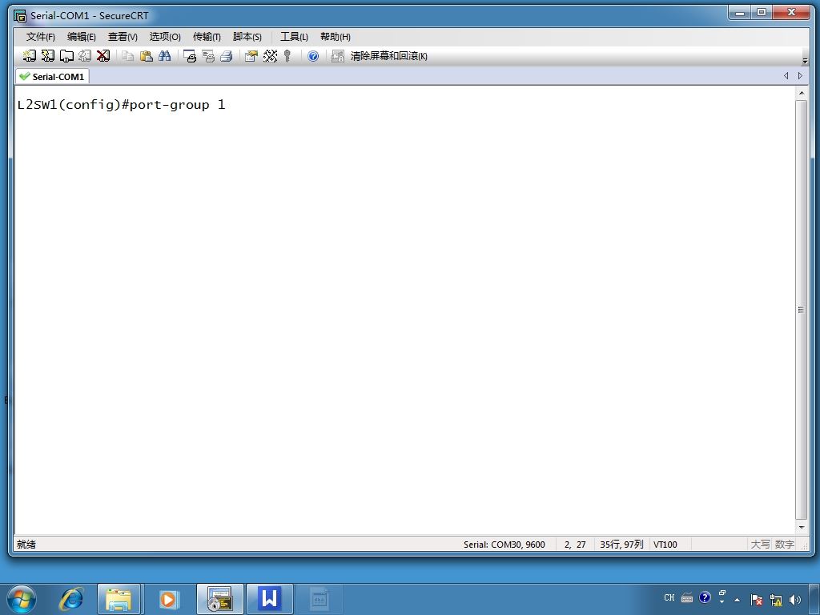Click the Find binoculars icon

(165, 56)
